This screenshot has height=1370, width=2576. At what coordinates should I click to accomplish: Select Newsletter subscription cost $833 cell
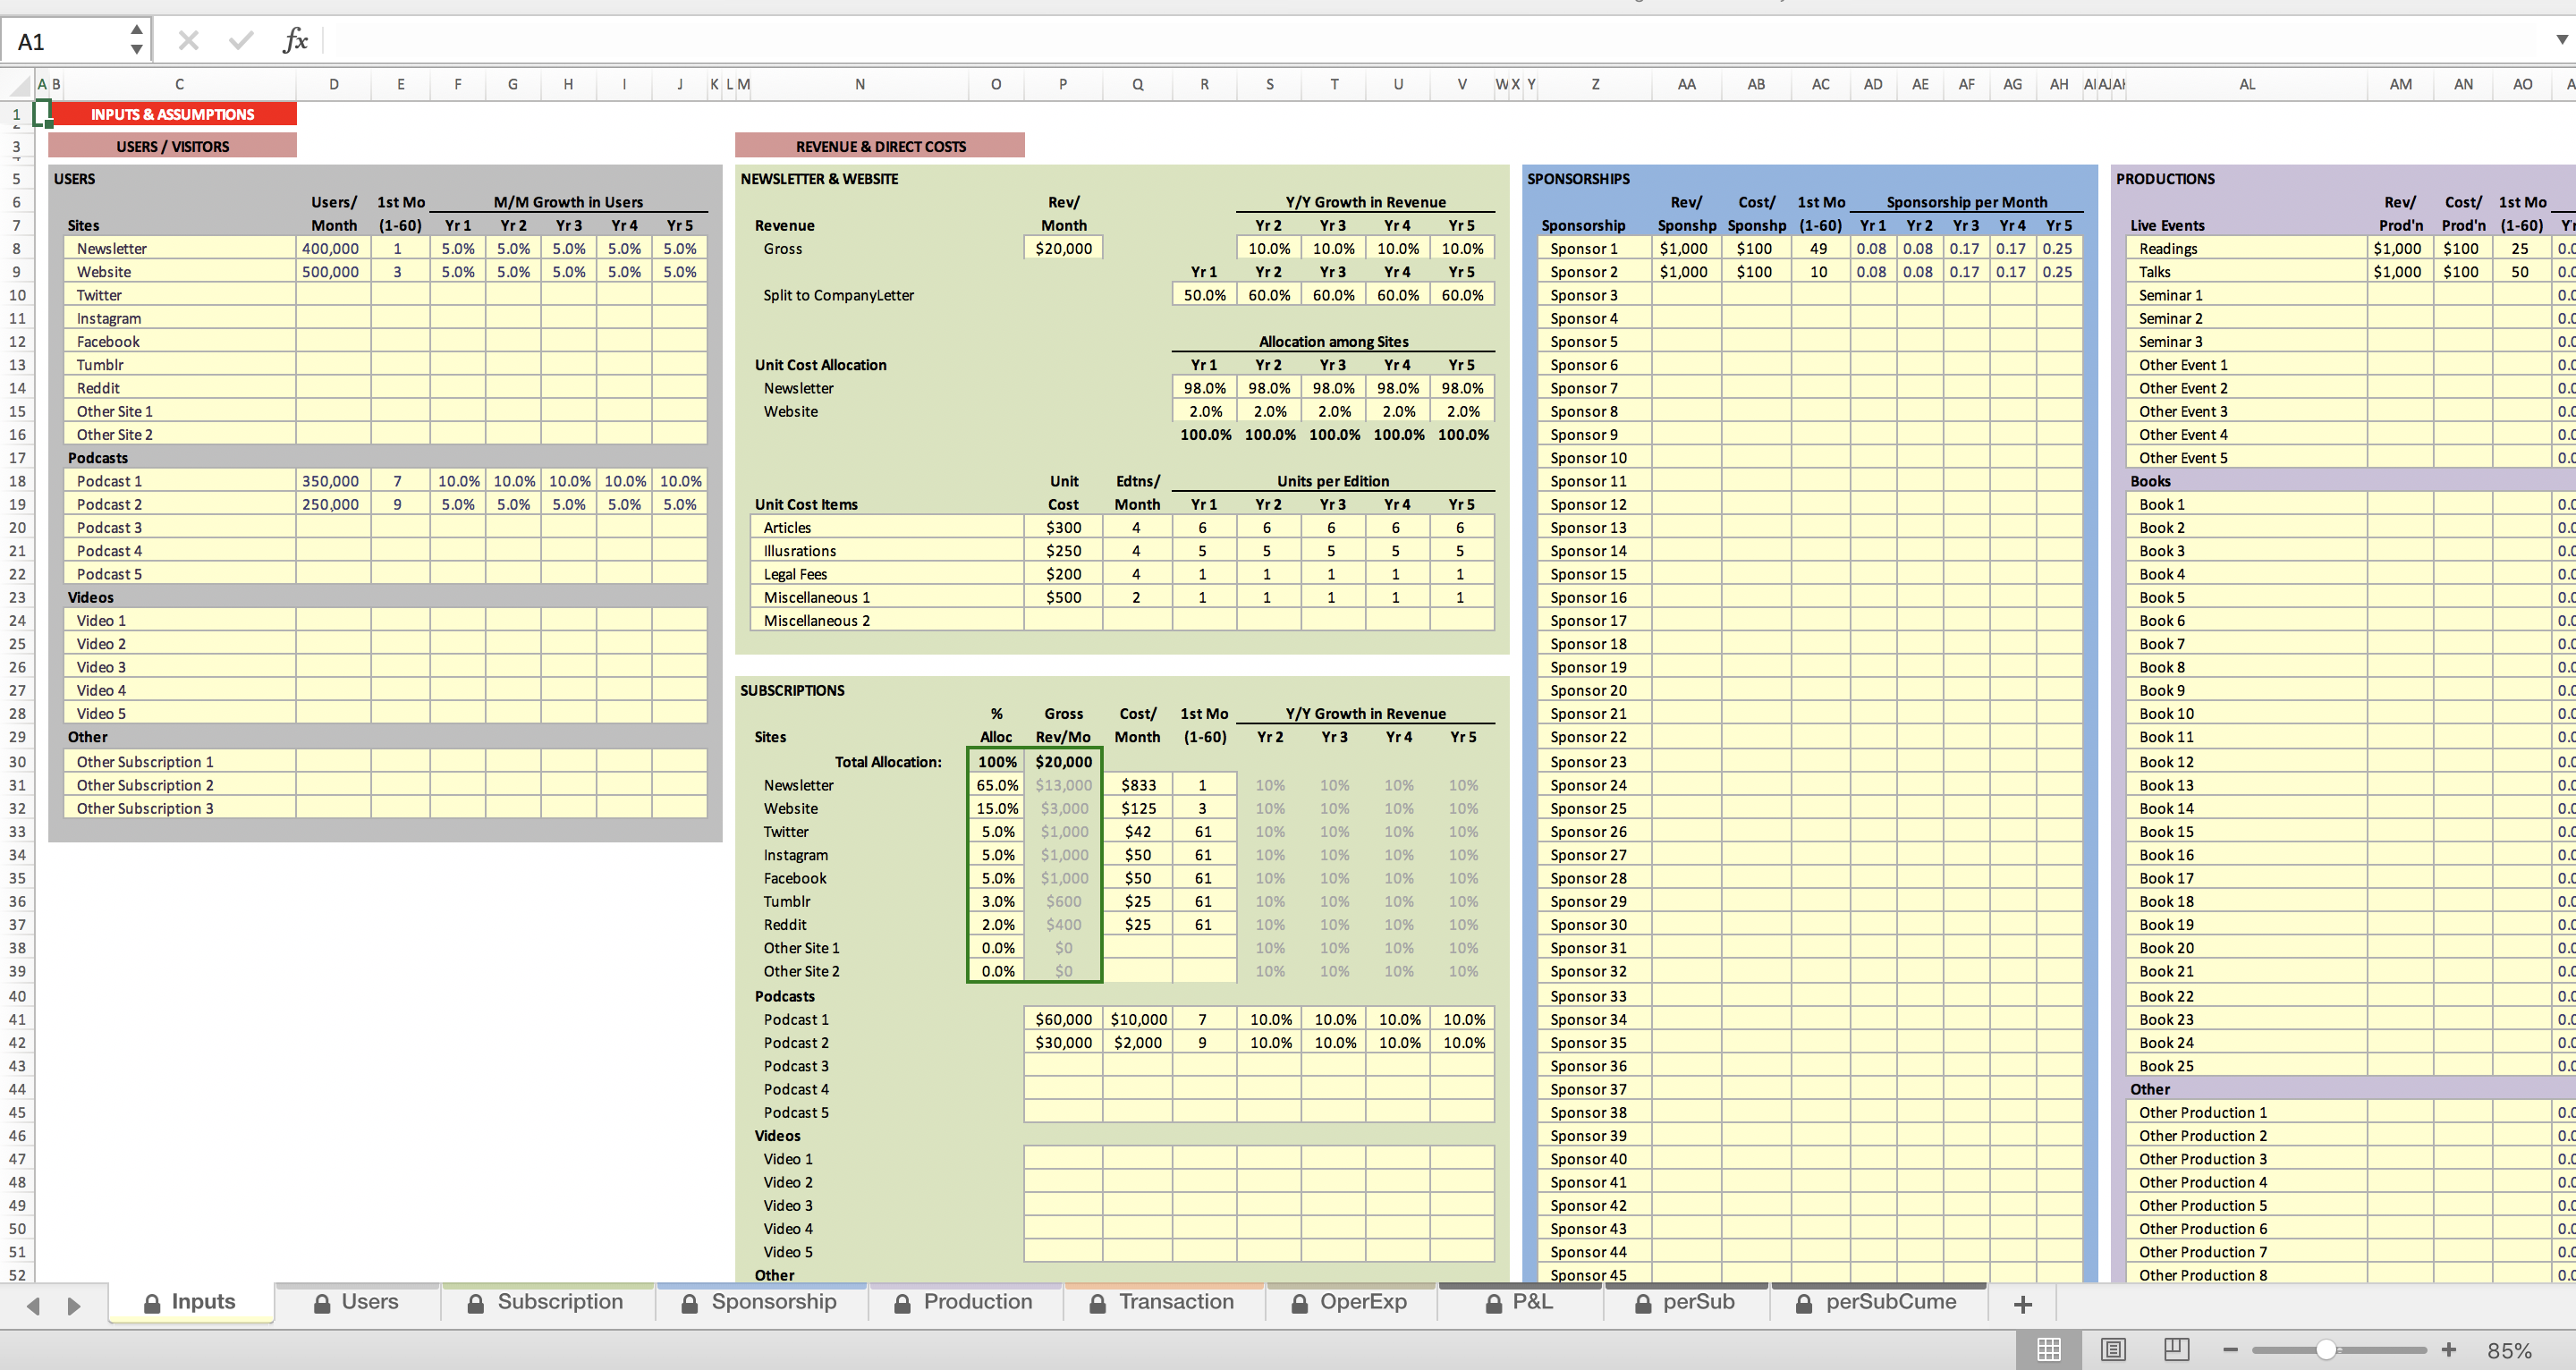(1138, 785)
